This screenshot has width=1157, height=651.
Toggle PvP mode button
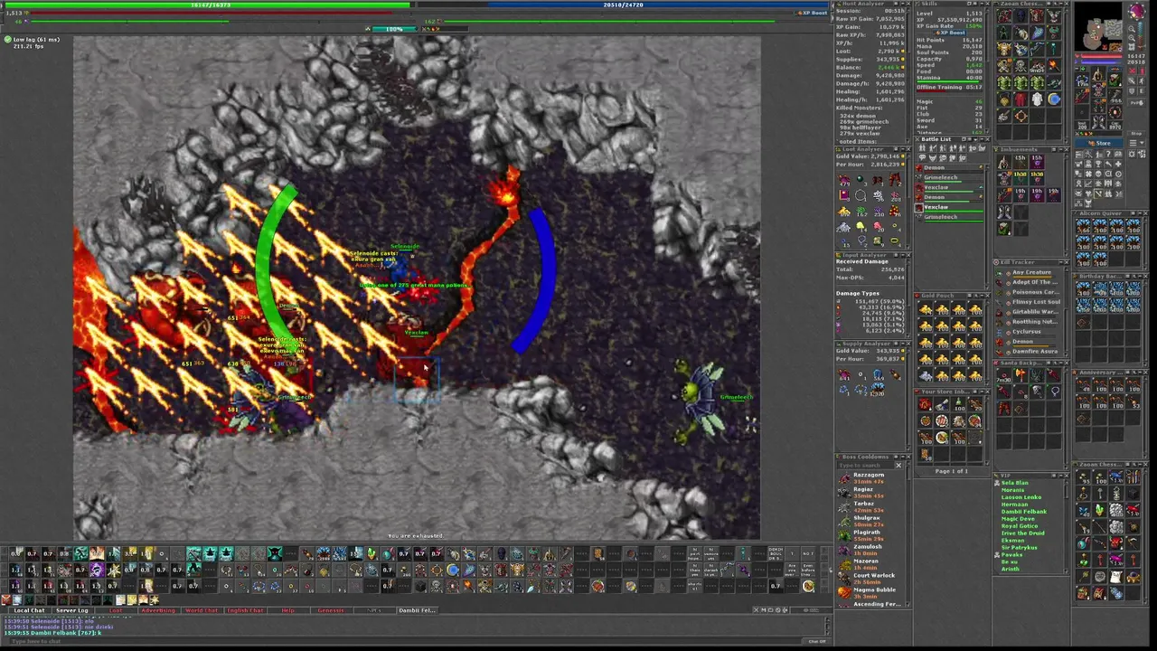click(x=1137, y=103)
